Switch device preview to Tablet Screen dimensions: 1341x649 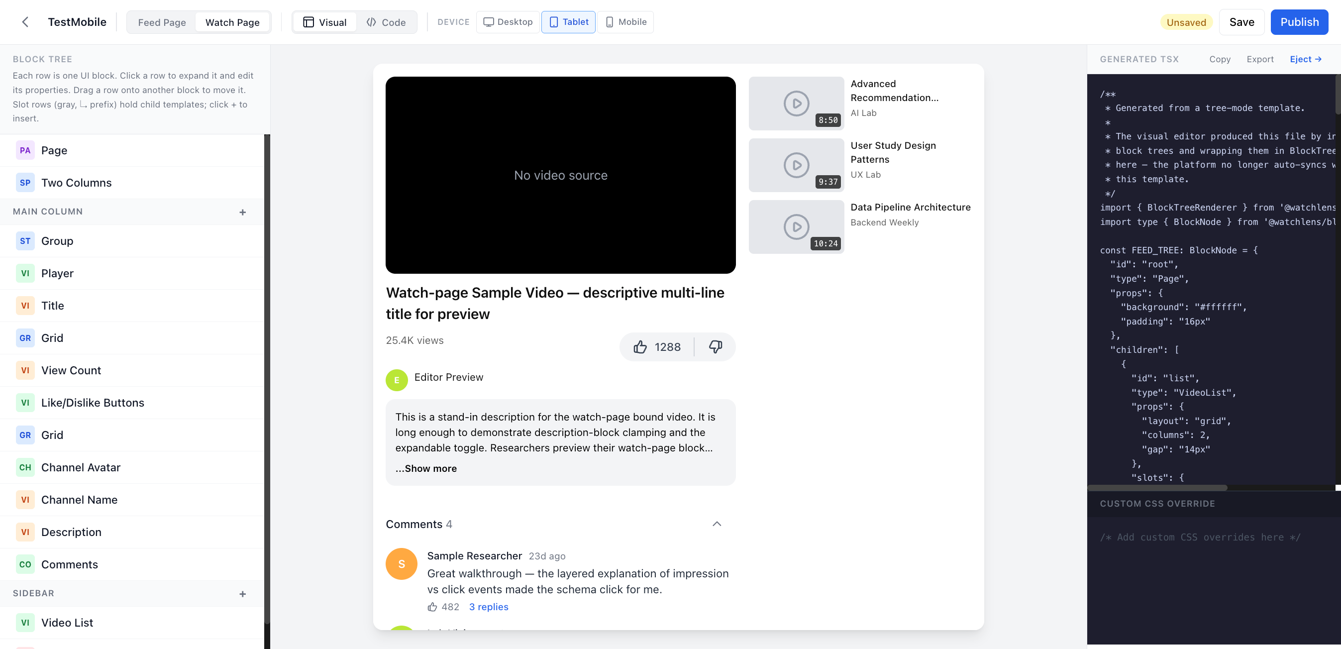tap(568, 22)
